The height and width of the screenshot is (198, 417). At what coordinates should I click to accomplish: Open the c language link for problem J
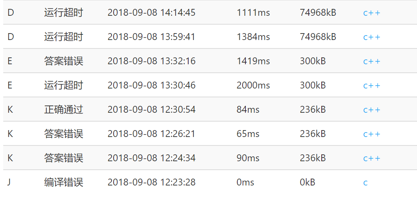point(365,183)
